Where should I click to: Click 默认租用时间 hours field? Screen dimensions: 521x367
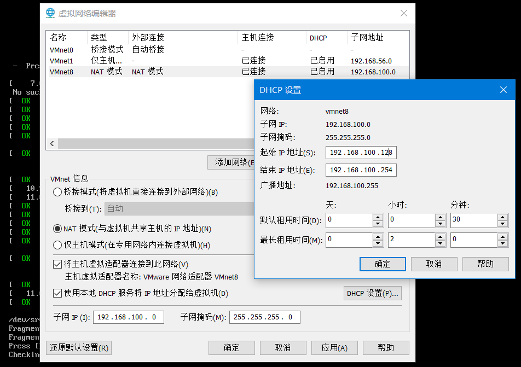[x=412, y=220]
